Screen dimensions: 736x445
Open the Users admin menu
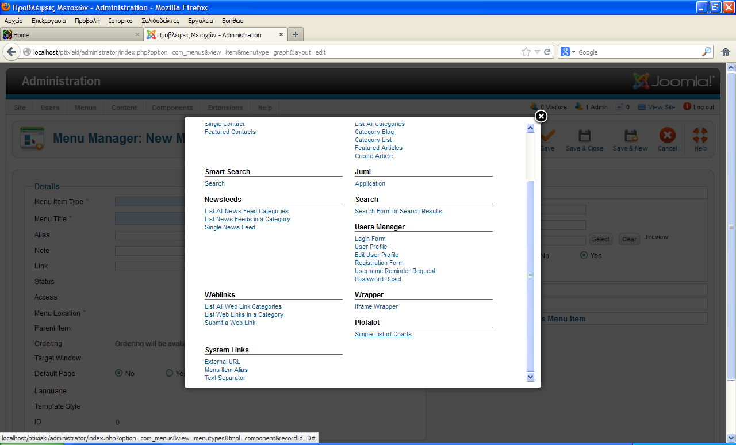pyautogui.click(x=50, y=108)
